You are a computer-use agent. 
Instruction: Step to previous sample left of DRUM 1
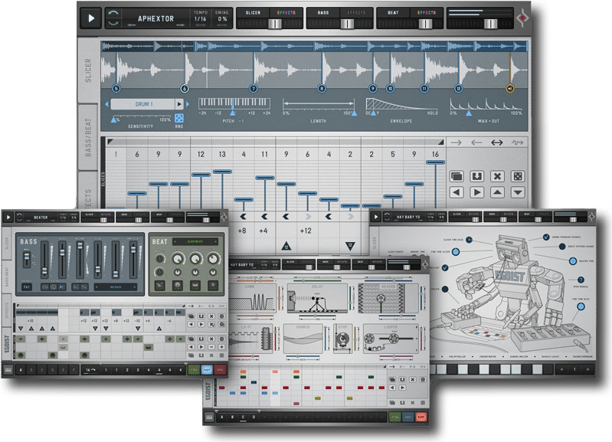[x=107, y=104]
